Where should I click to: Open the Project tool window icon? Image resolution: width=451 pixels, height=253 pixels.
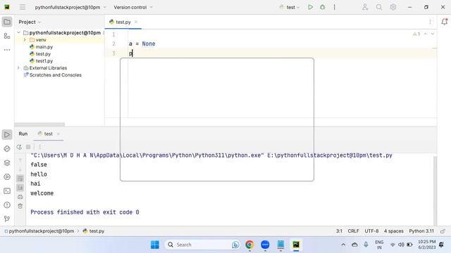click(x=7, y=22)
